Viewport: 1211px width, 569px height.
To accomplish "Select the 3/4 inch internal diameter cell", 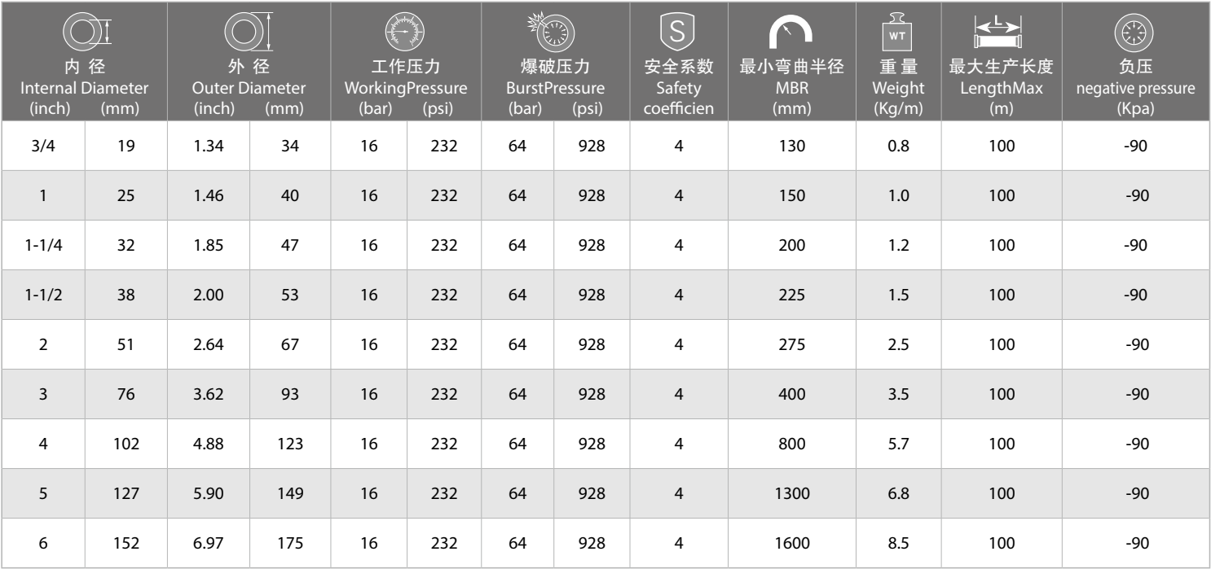I will tap(42, 148).
